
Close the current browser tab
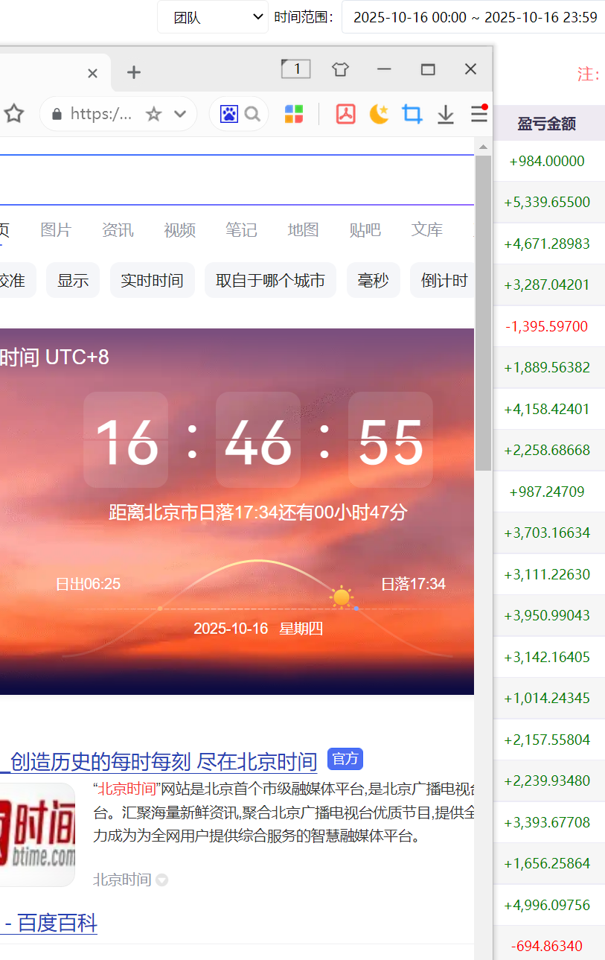tap(93, 73)
